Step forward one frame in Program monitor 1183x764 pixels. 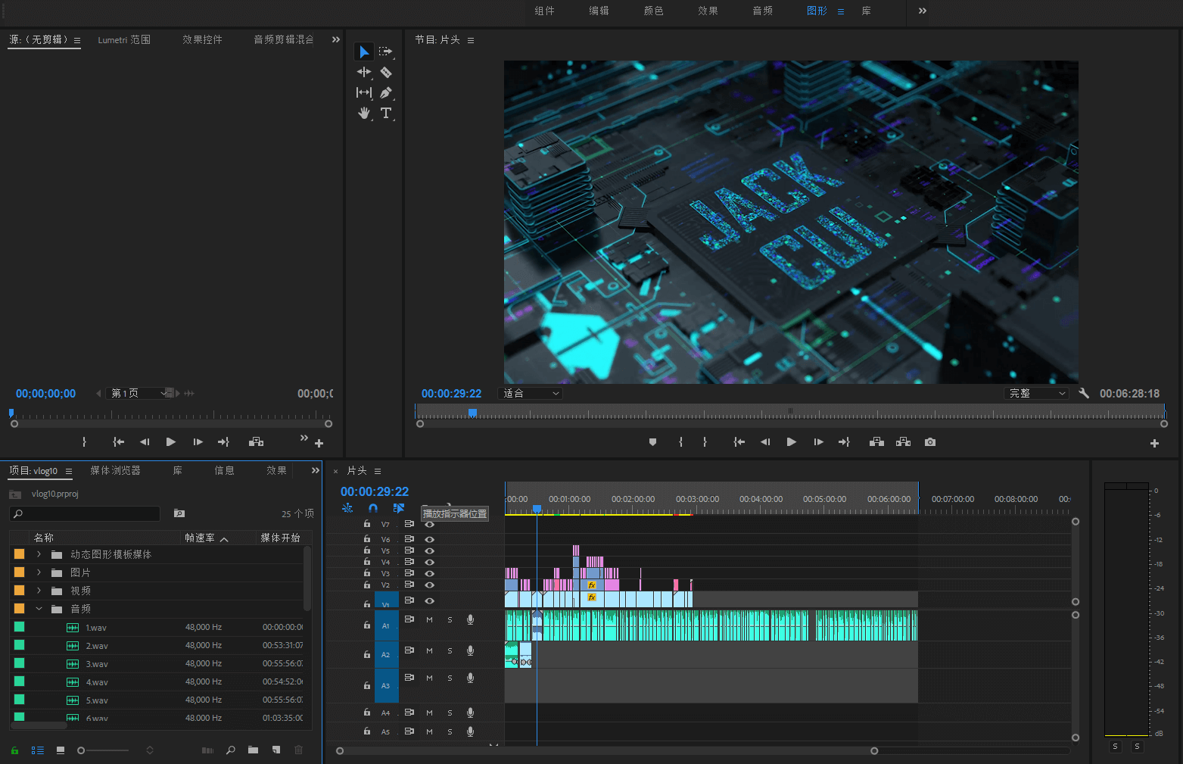pyautogui.click(x=818, y=442)
